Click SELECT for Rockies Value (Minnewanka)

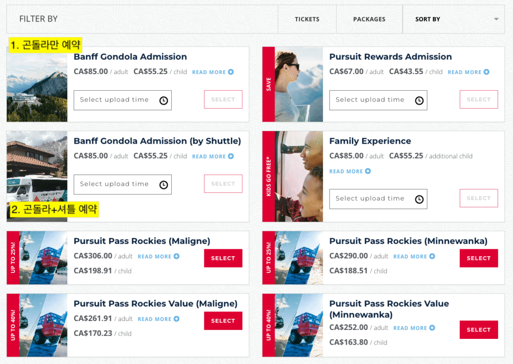coord(478,329)
